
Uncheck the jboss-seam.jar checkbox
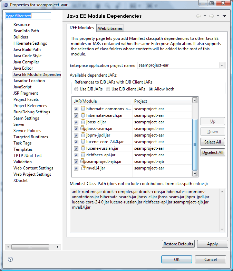[76, 129]
